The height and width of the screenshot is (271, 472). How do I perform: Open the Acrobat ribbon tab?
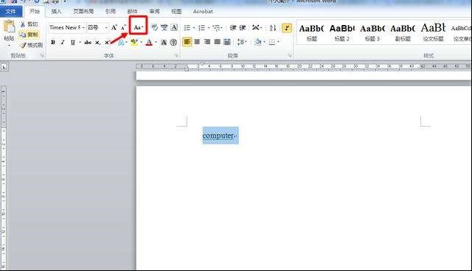pos(203,12)
